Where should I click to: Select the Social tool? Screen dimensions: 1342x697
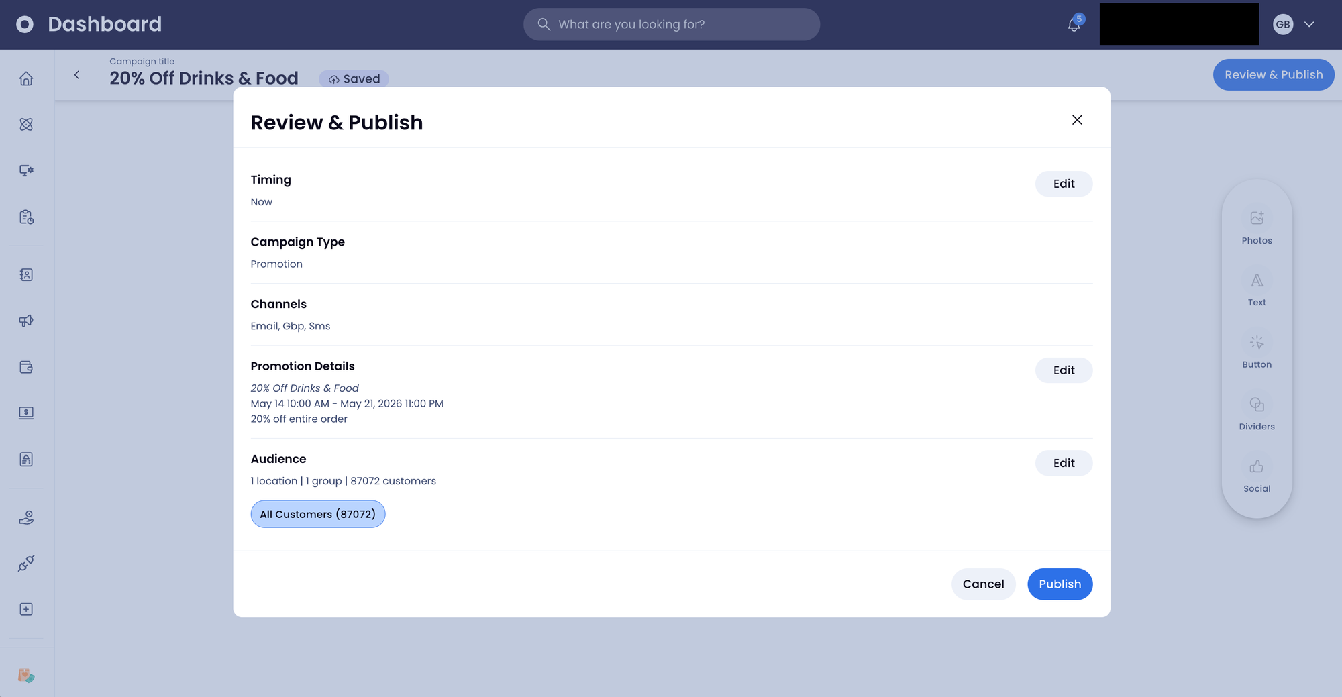pyautogui.click(x=1257, y=476)
